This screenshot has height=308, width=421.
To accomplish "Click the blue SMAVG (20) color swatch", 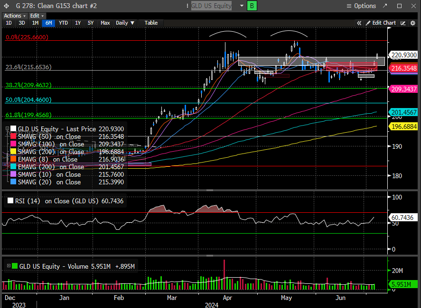I will point(13,182).
